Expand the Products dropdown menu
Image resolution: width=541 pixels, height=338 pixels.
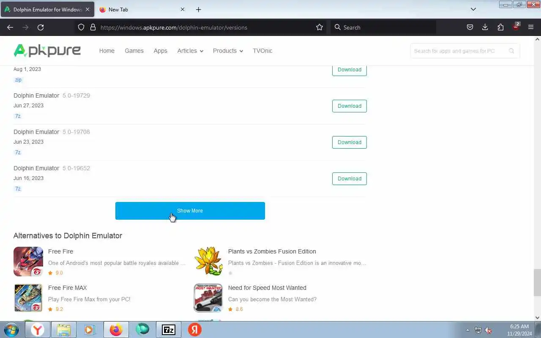[228, 51]
